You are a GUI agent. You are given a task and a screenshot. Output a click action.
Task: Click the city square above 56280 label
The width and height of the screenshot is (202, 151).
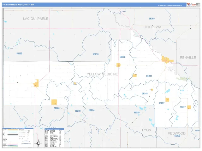point(54,102)
